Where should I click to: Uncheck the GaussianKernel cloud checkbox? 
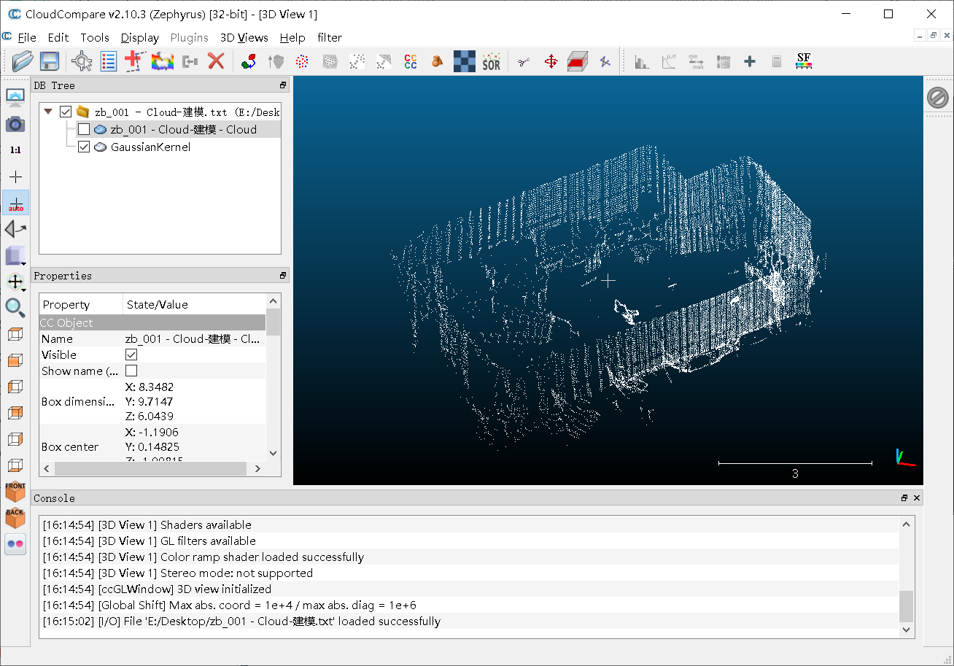[83, 147]
